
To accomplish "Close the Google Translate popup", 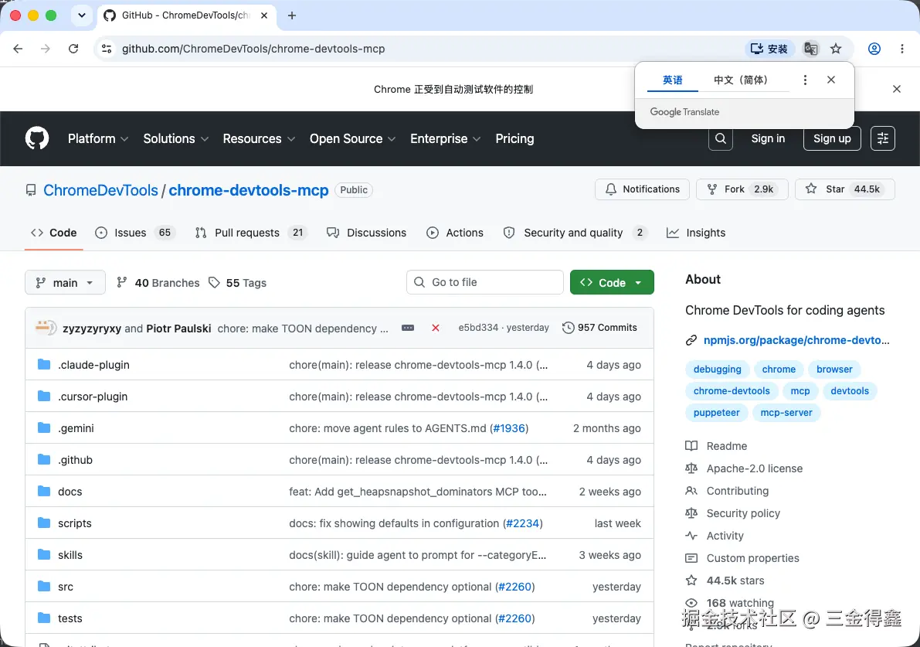I will 831,80.
